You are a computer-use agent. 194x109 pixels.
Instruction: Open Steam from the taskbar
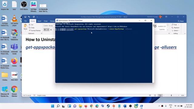click(x=108, y=106)
